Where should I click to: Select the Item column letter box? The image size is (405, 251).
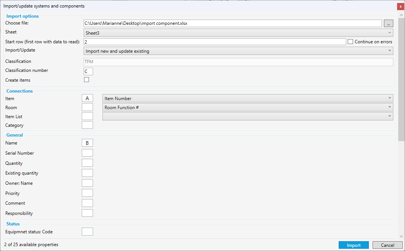tap(87, 98)
